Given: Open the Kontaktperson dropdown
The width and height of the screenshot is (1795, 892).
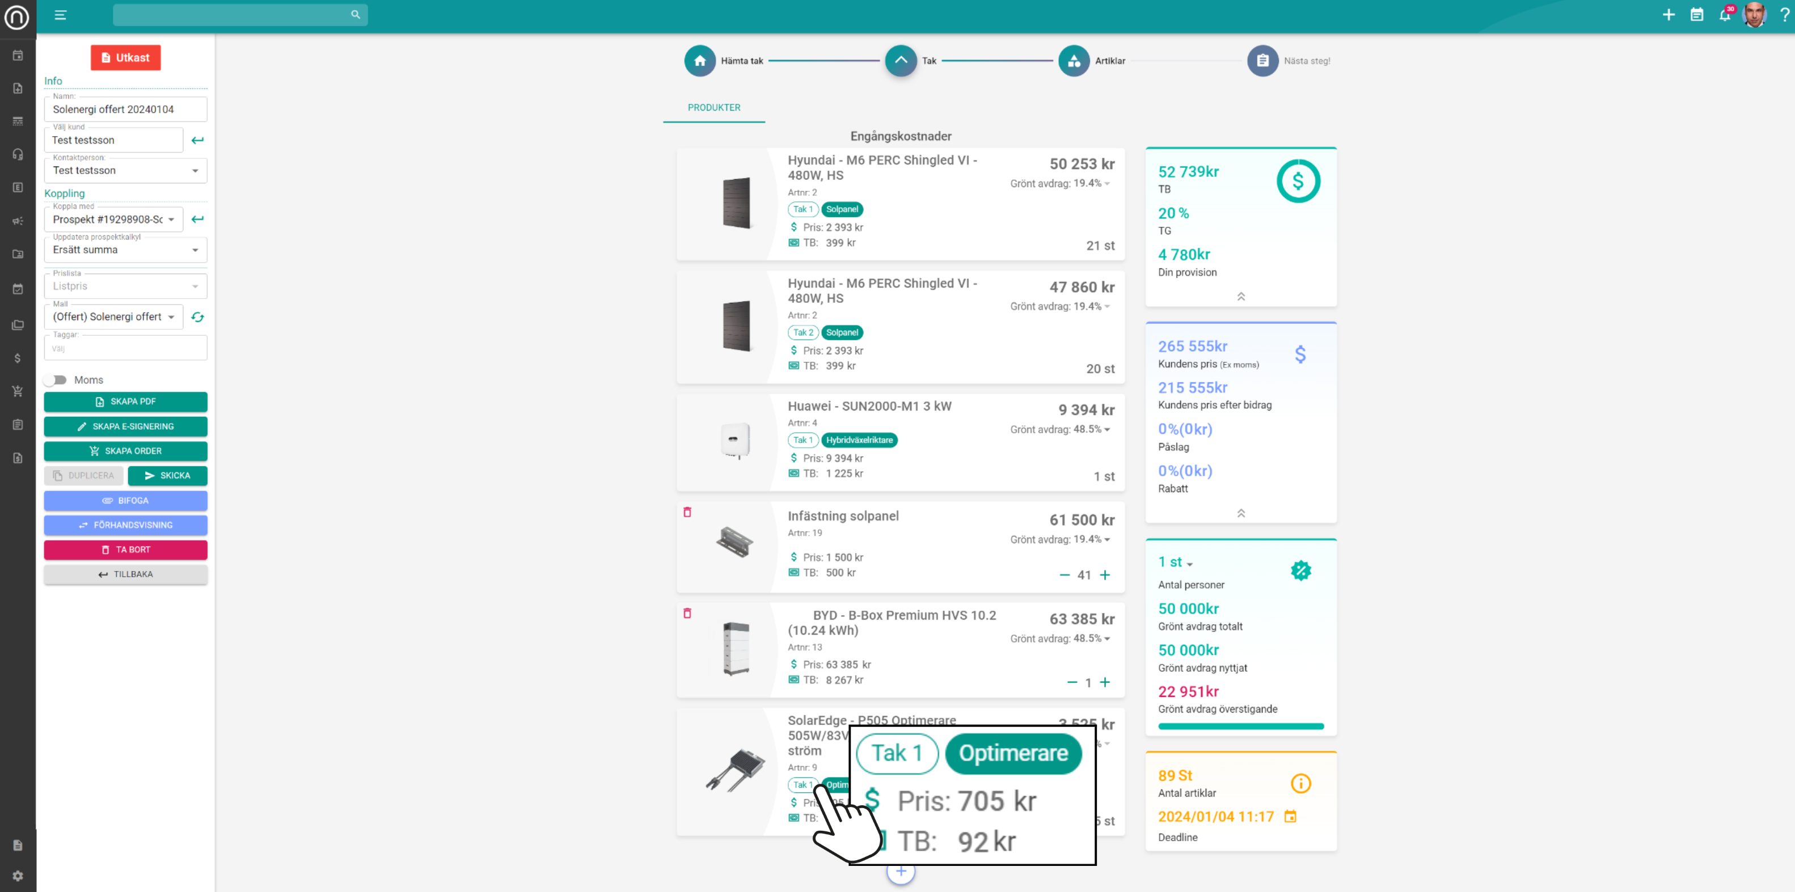Looking at the screenshot, I should (x=125, y=170).
